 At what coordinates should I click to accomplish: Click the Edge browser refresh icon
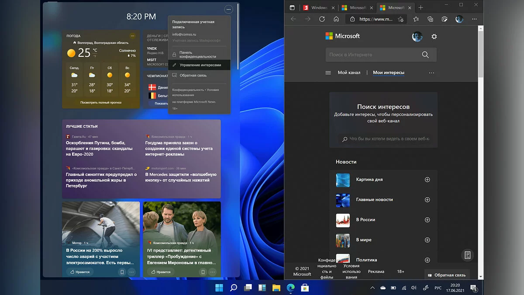tap(322, 19)
